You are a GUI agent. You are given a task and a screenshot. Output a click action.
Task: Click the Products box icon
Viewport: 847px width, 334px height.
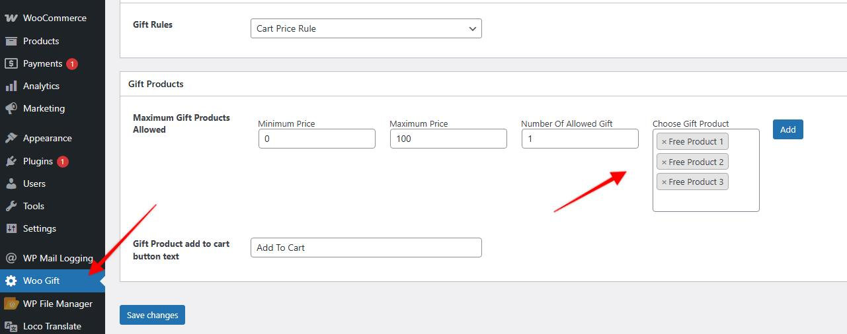(x=11, y=41)
